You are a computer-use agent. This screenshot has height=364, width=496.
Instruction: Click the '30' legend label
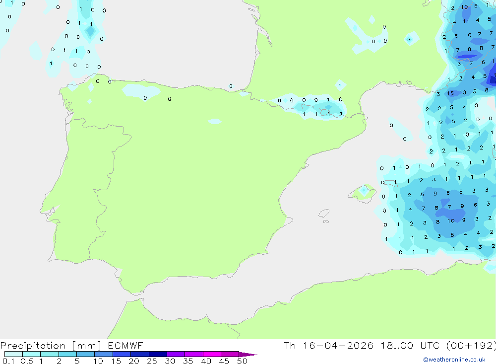170,361
